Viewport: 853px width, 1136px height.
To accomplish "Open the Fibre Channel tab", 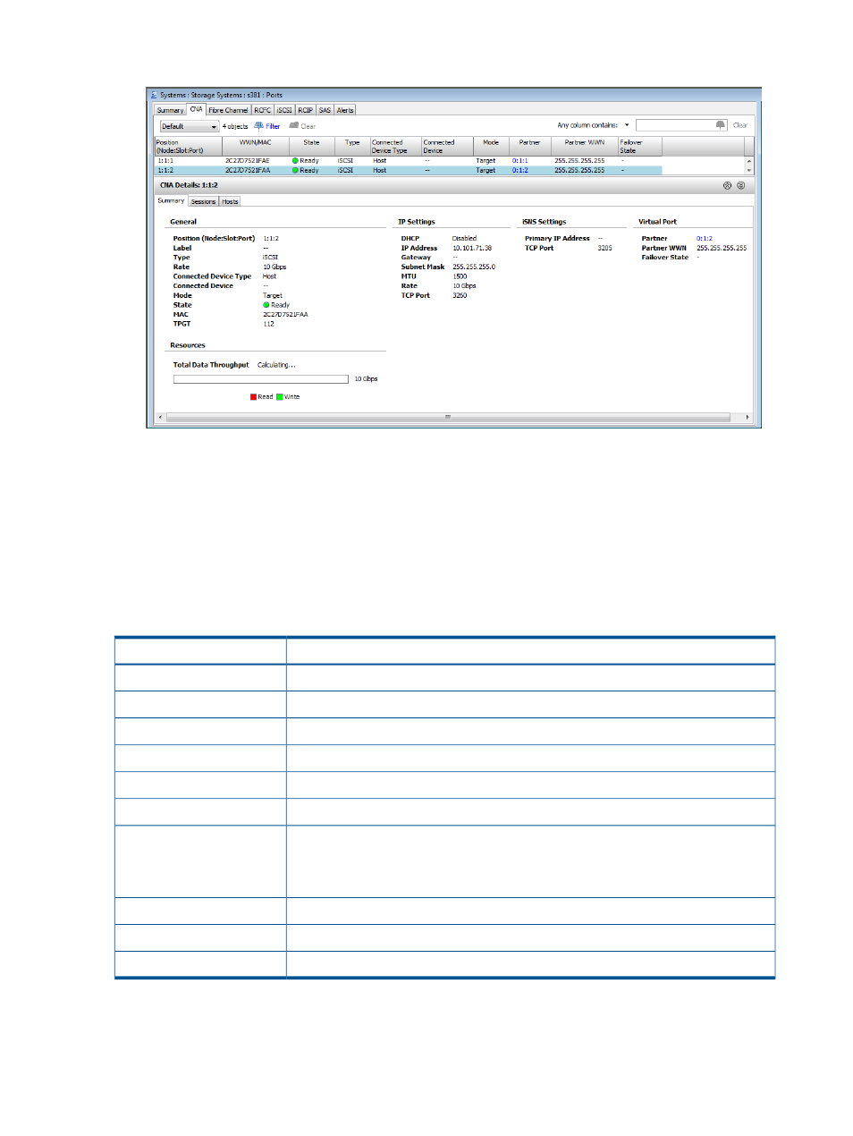I will click(229, 110).
